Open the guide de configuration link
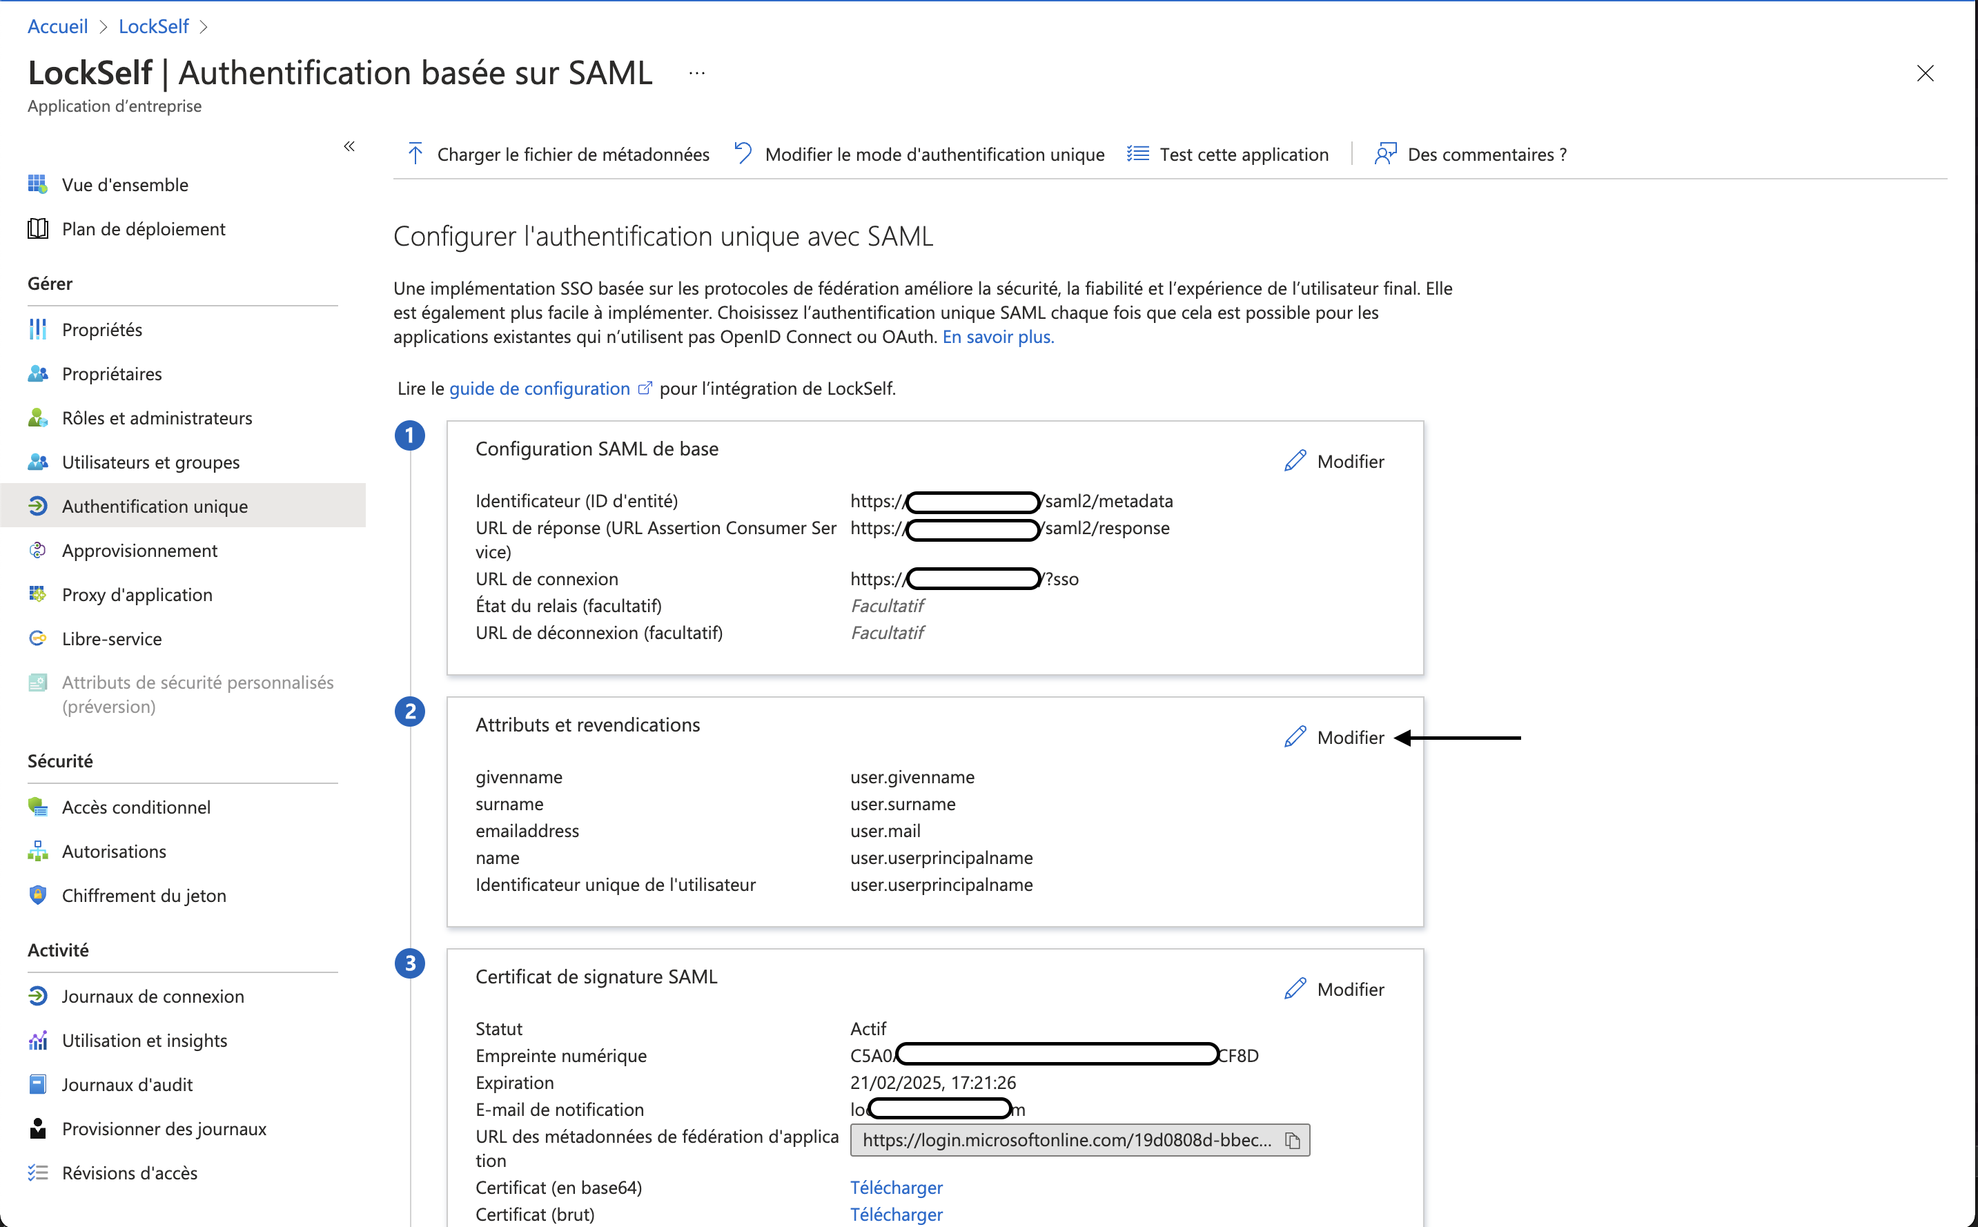 click(540, 388)
